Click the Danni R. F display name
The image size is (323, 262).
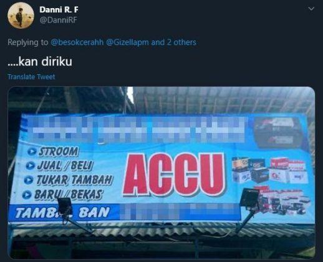59,9
